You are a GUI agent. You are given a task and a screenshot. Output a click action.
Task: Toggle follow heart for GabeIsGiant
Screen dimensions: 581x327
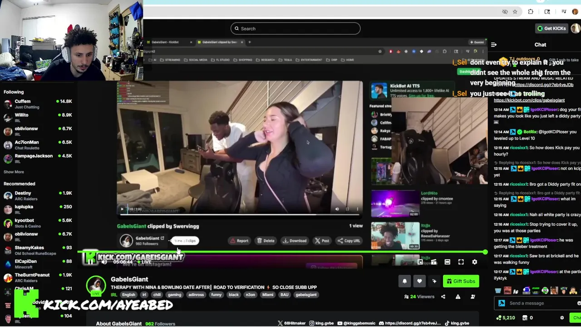(419, 281)
